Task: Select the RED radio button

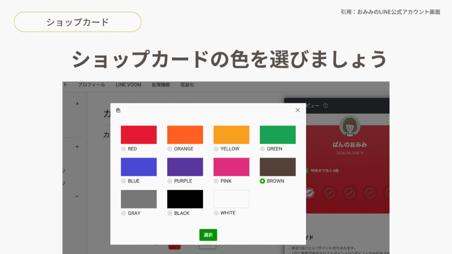Action: coord(124,149)
